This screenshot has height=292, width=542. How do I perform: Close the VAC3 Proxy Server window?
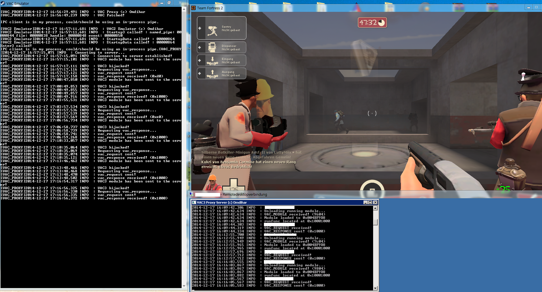(x=375, y=202)
